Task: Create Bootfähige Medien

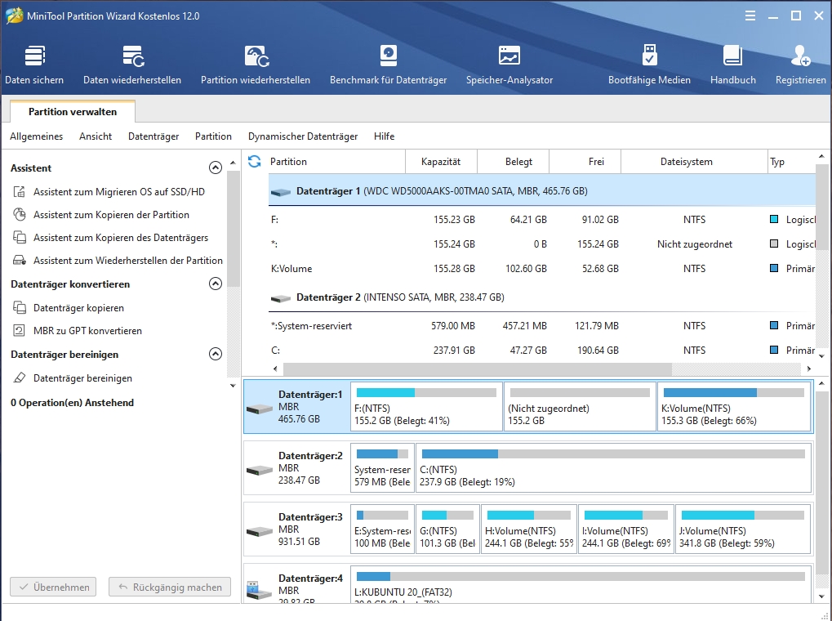Action: (649, 65)
